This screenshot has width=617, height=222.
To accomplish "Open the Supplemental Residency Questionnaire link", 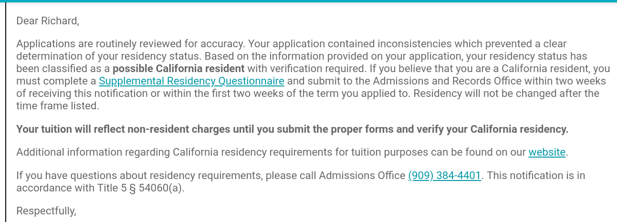I will 191,81.
